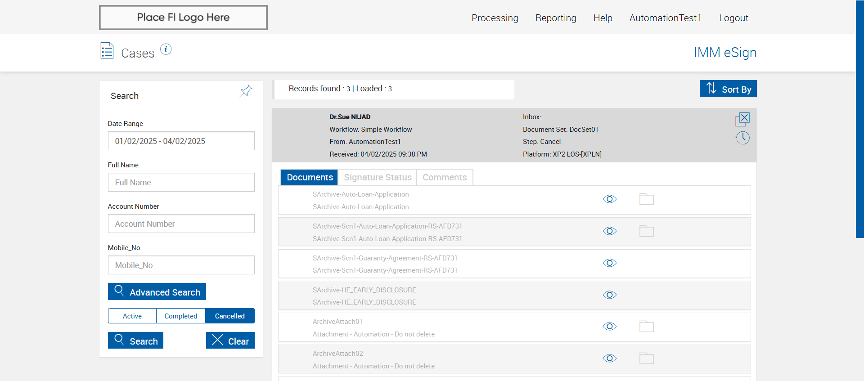This screenshot has height=381, width=864.
Task: Click the Date Range input field
Action: (181, 141)
